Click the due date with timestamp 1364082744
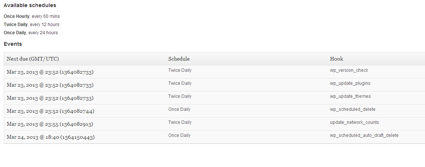The height and width of the screenshot is (167, 425). [x=50, y=111]
